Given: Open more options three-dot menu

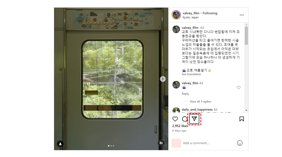Looking at the screenshot, I should (241, 15).
